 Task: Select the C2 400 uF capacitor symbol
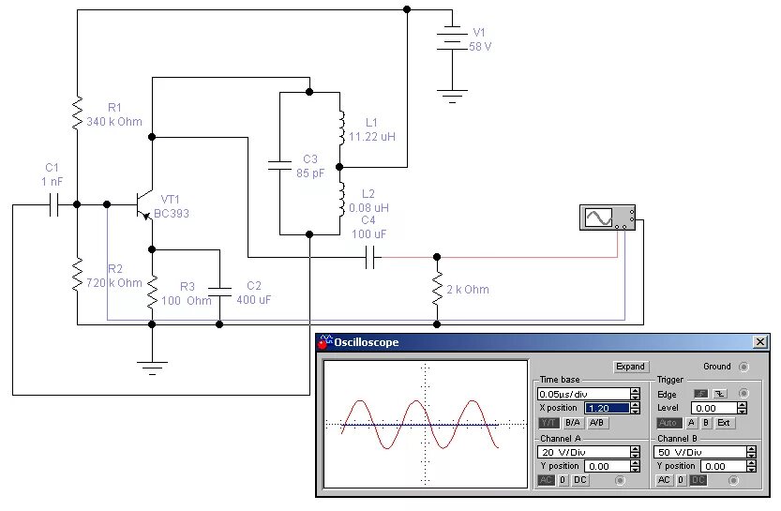click(219, 292)
